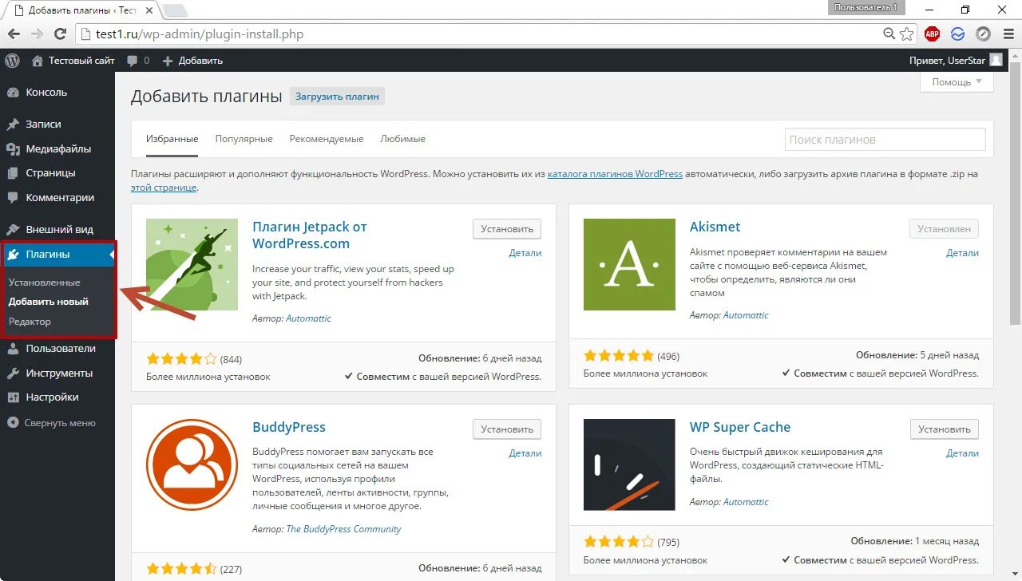Open the WP Super Cache plugin title
Image resolution: width=1022 pixels, height=581 pixels.
pyautogui.click(x=740, y=427)
